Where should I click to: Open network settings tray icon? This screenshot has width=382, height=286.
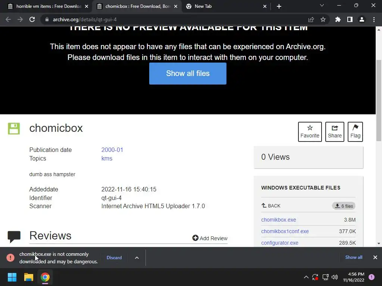(325, 277)
